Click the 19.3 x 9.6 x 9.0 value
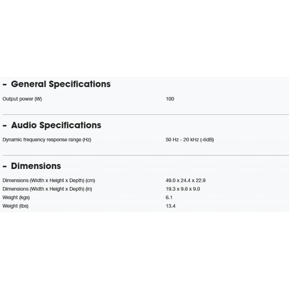Viewport: 289px width, 289px height. (x=183, y=189)
